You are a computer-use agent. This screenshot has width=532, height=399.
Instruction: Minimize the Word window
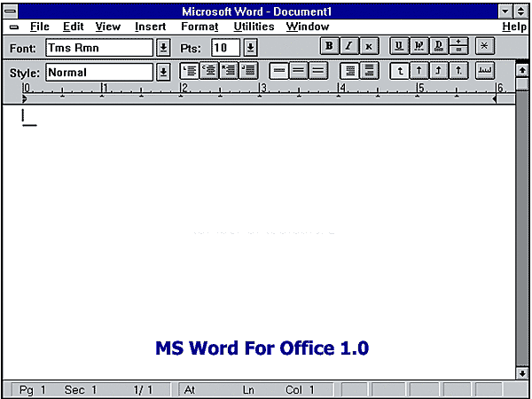[x=505, y=12]
